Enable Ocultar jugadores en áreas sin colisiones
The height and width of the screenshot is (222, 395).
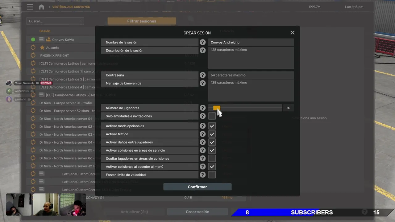[x=212, y=158]
